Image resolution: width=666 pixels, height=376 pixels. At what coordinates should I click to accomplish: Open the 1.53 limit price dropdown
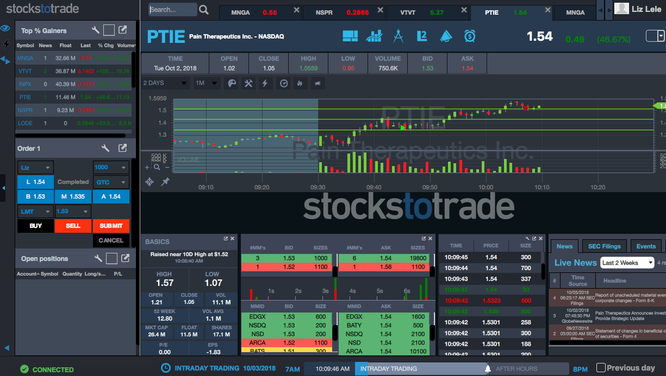coord(72,211)
